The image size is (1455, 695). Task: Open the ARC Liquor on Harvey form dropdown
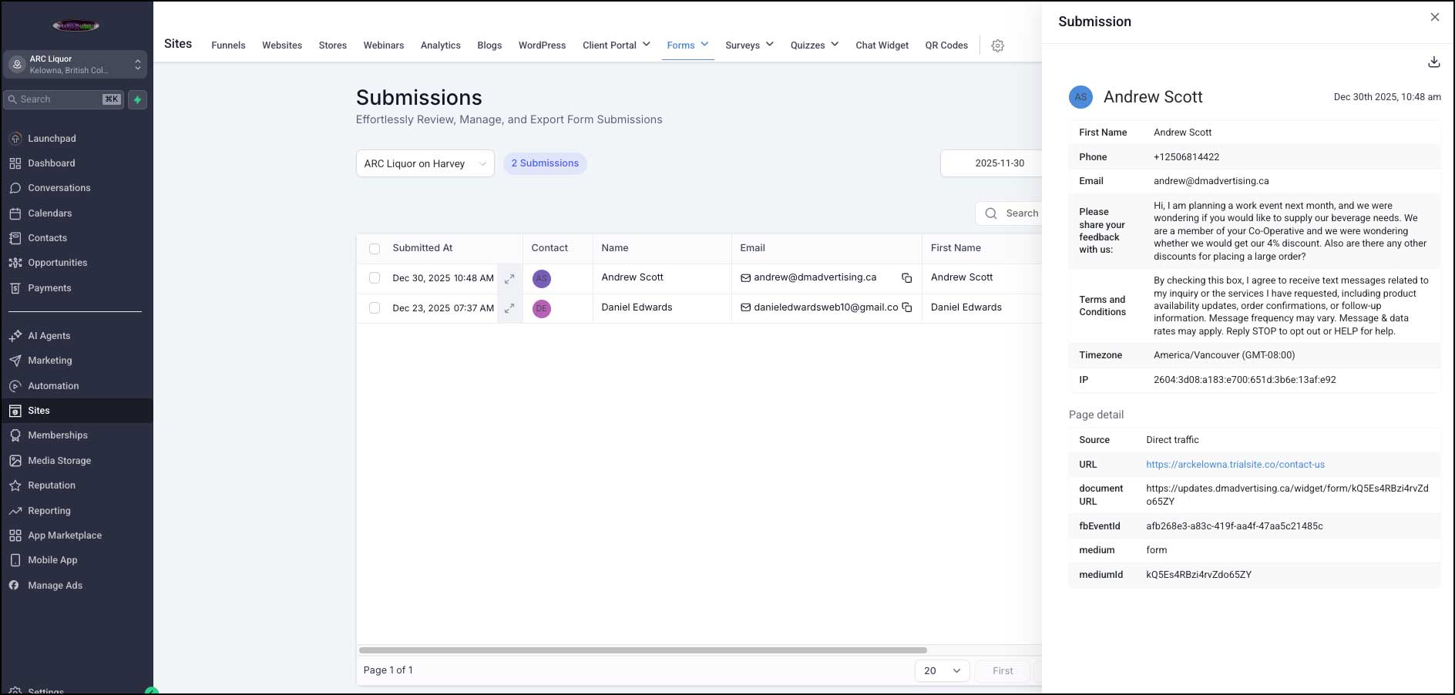click(425, 163)
